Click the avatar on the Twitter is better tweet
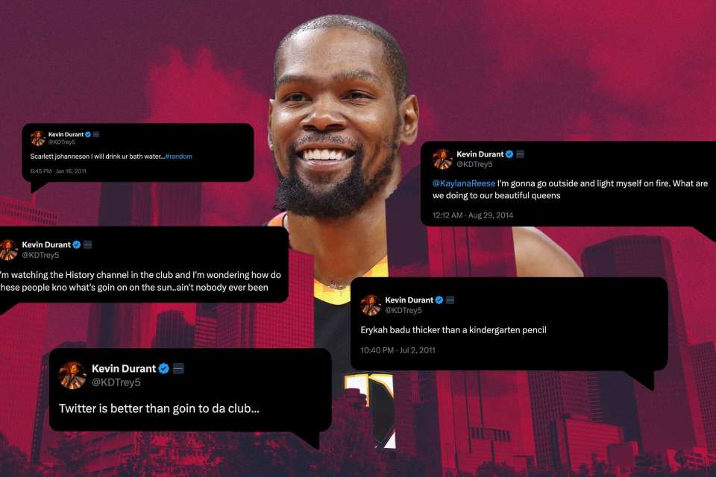Image resolution: width=716 pixels, height=477 pixels. coord(72,375)
